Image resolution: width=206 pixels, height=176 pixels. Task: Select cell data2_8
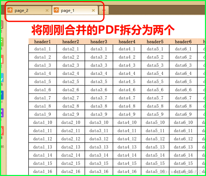tap(71, 106)
